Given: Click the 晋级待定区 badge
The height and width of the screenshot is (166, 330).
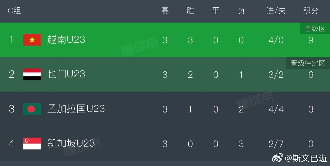Looking at the screenshot, I should (x=308, y=63).
